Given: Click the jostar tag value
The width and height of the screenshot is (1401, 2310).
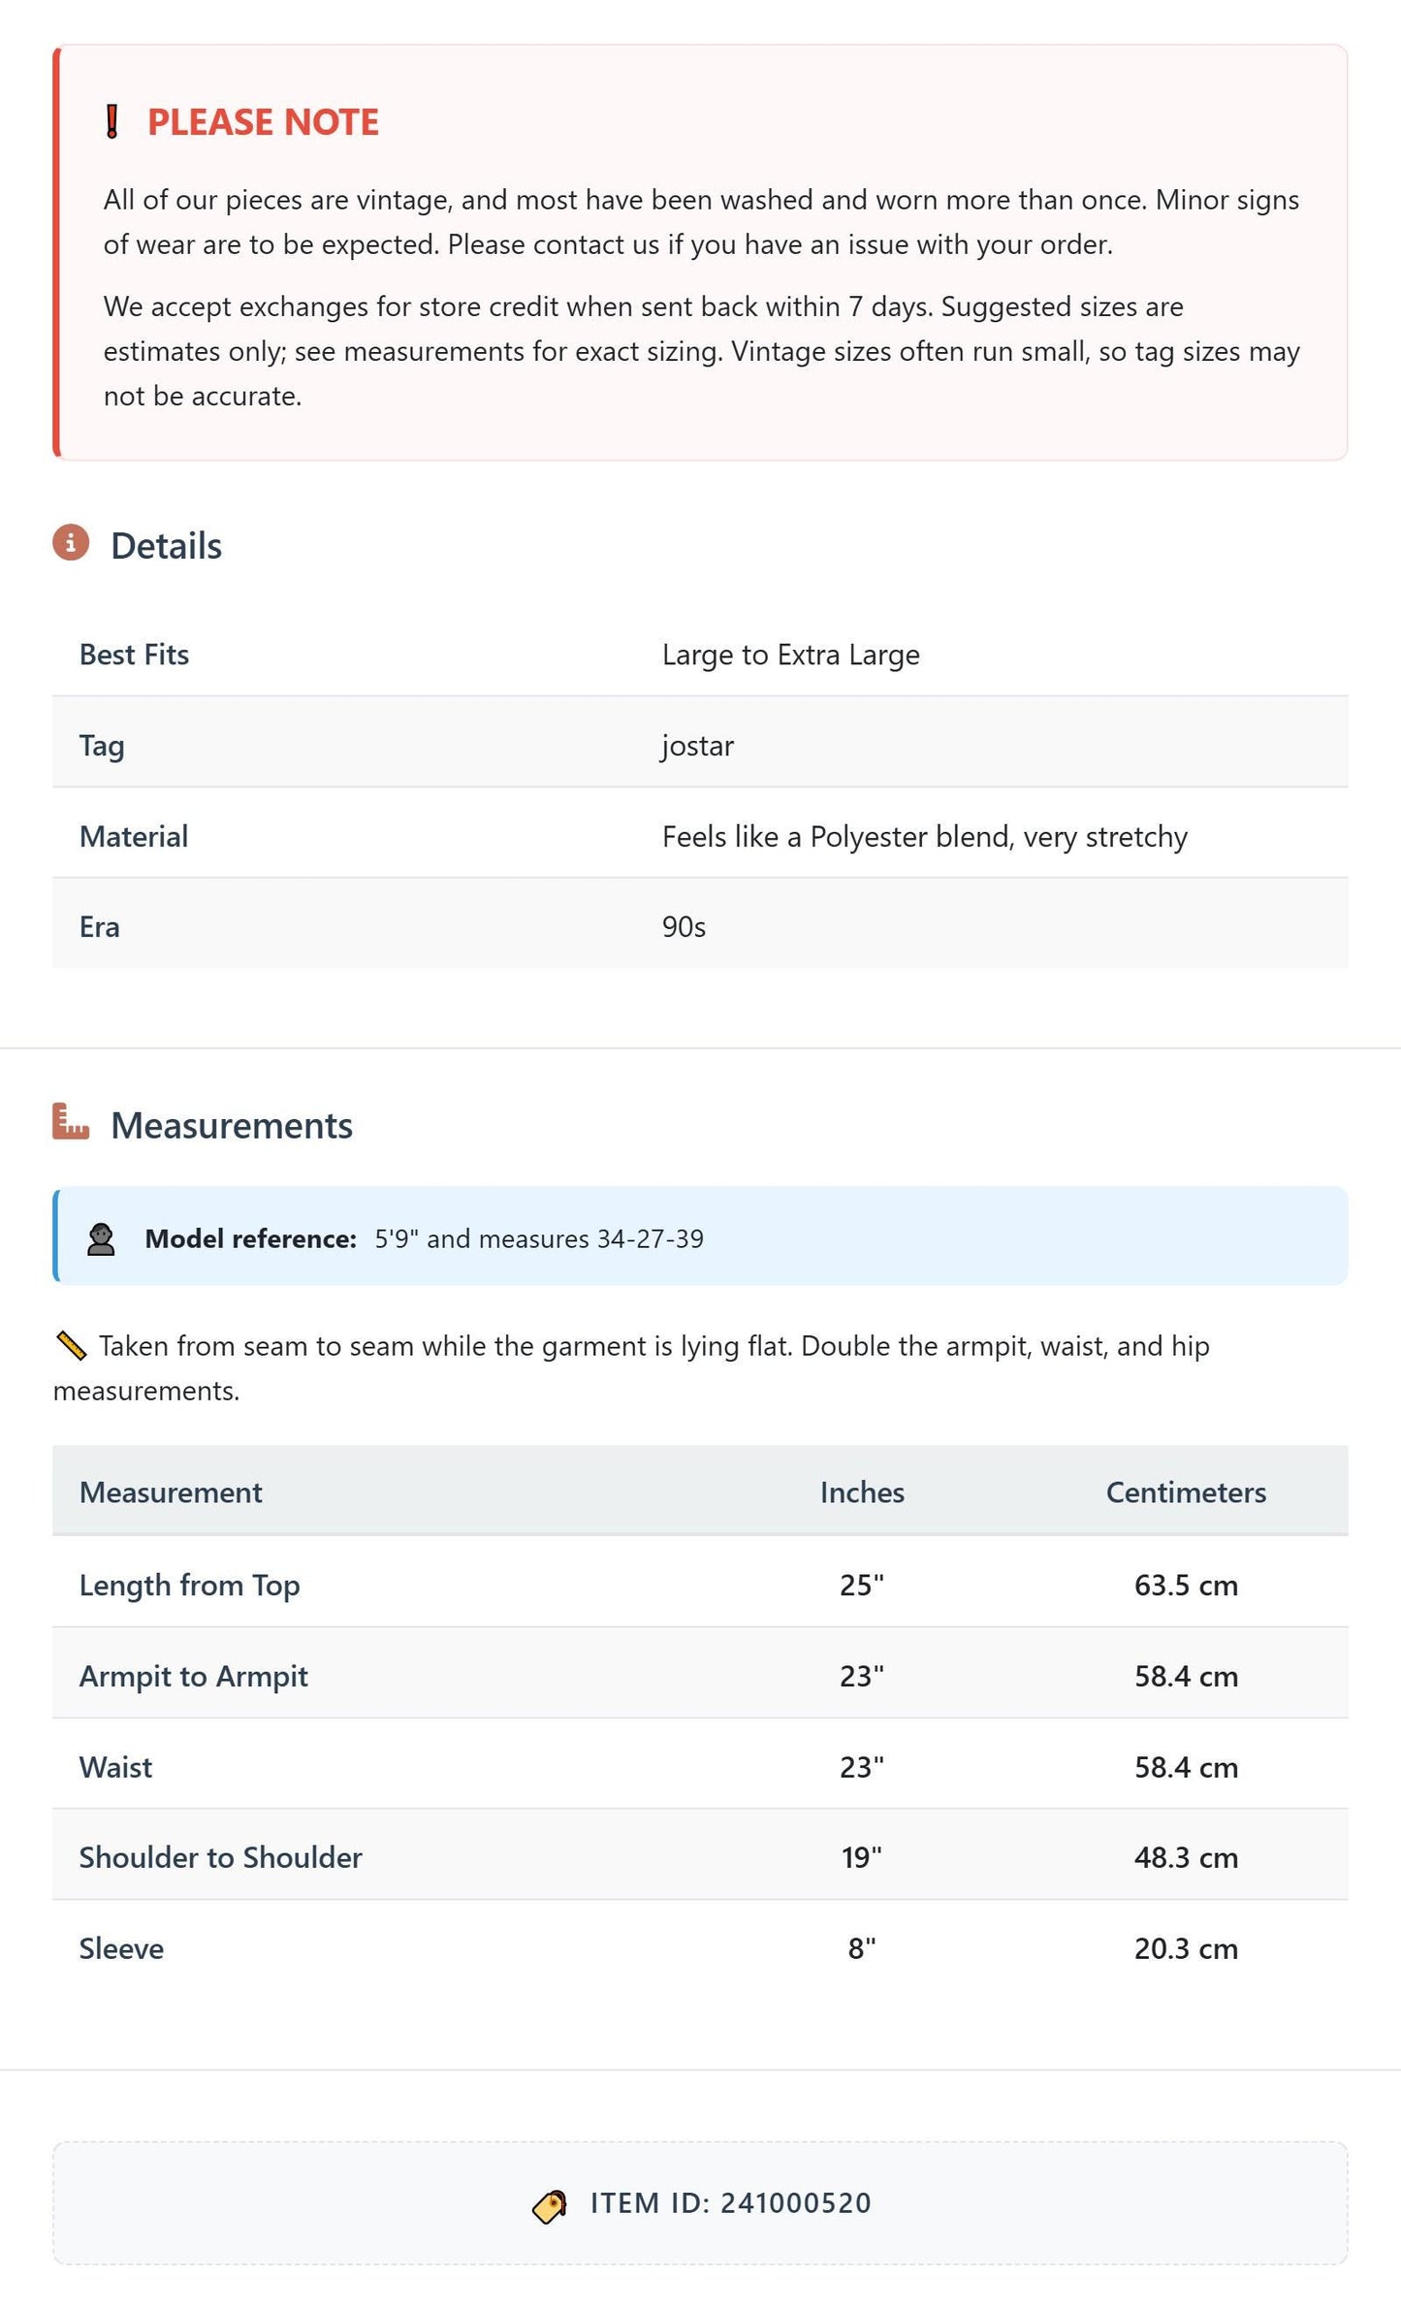Looking at the screenshot, I should pyautogui.click(x=697, y=746).
